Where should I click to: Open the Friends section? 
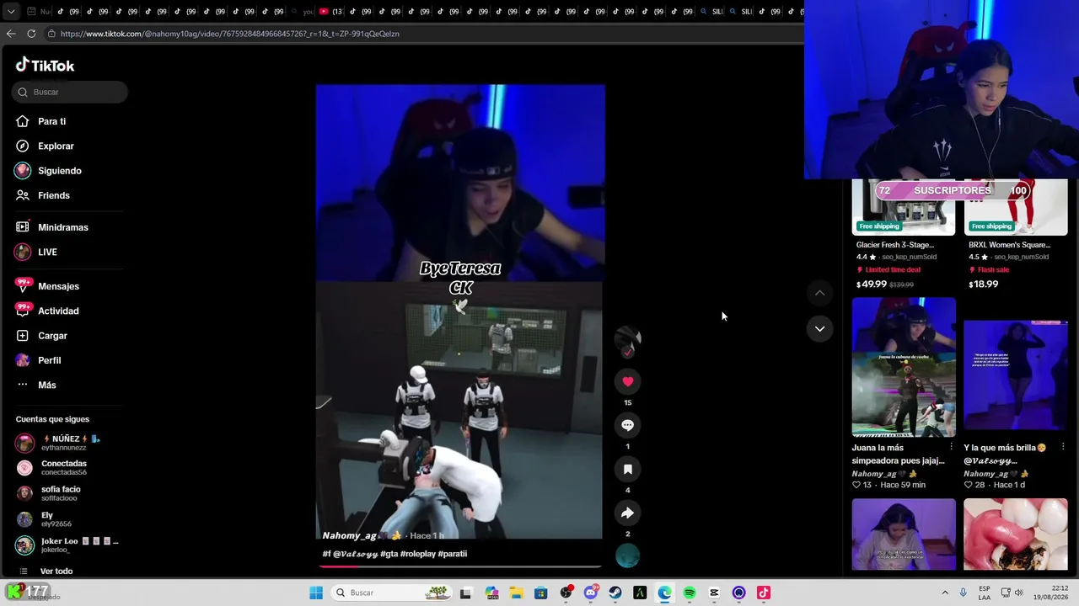[x=42, y=195]
